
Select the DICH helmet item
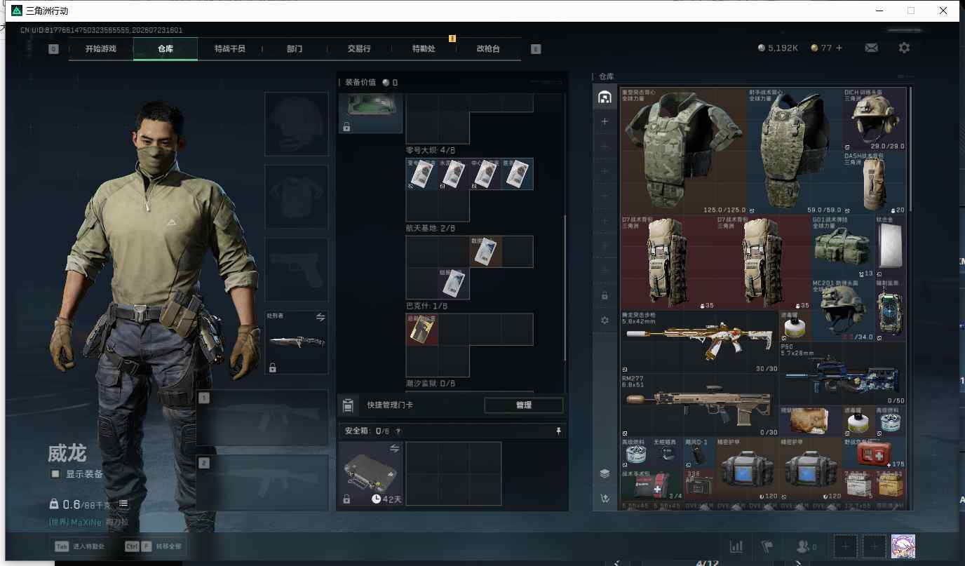[x=875, y=119]
